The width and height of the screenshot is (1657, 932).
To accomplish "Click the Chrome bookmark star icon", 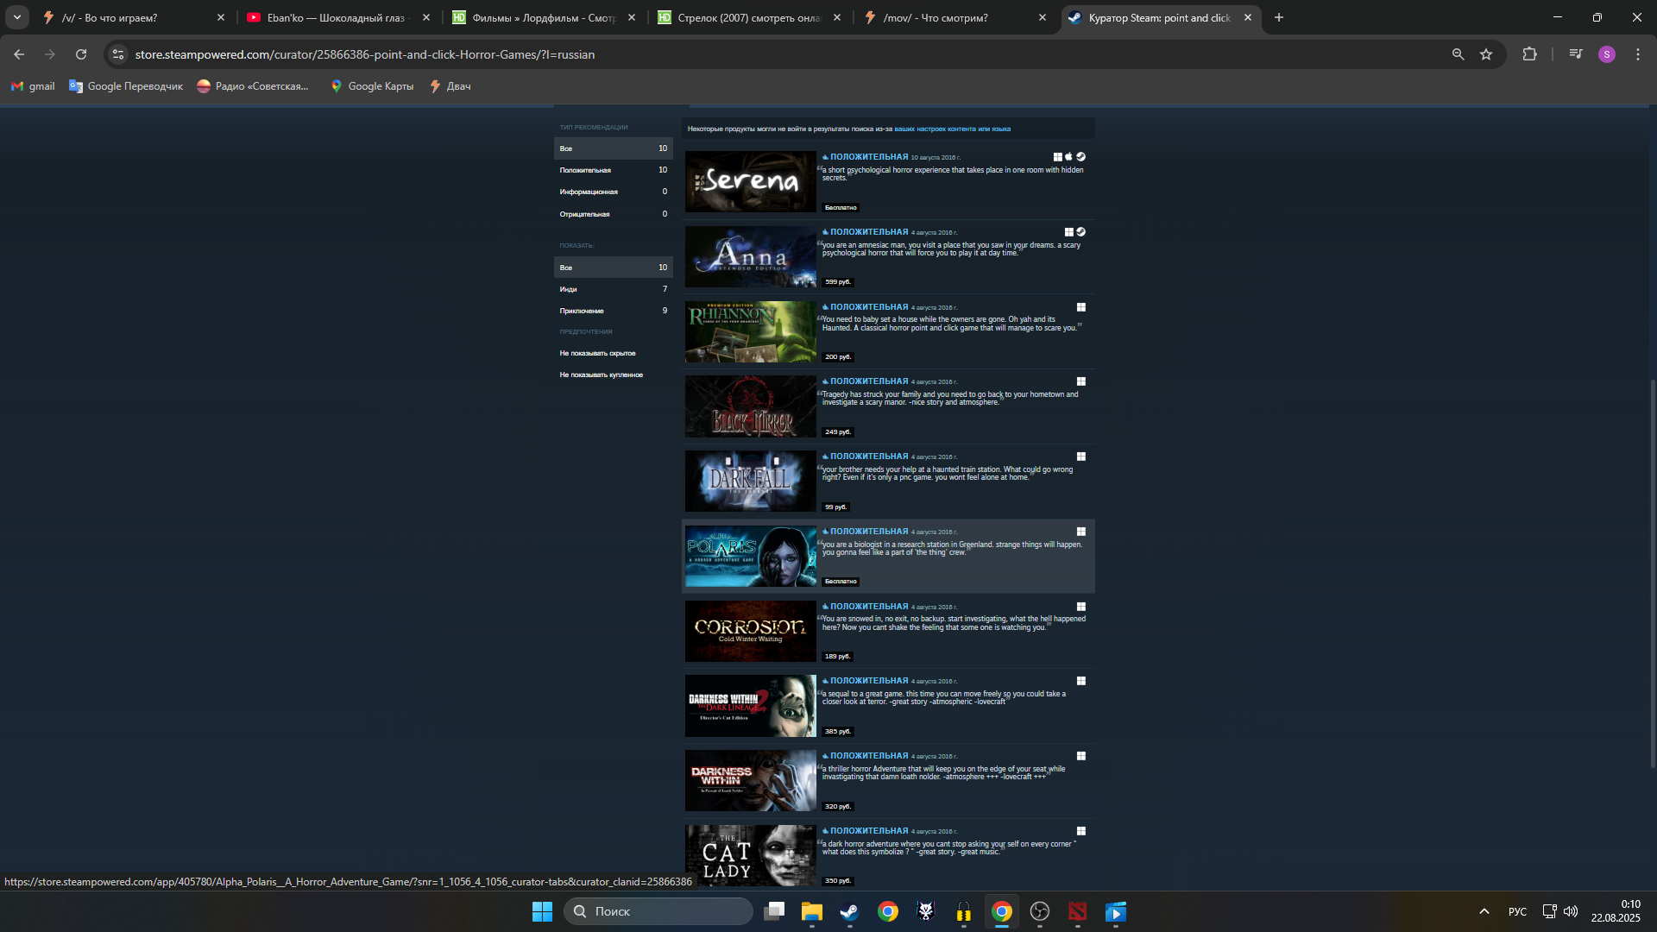I will point(1486,54).
